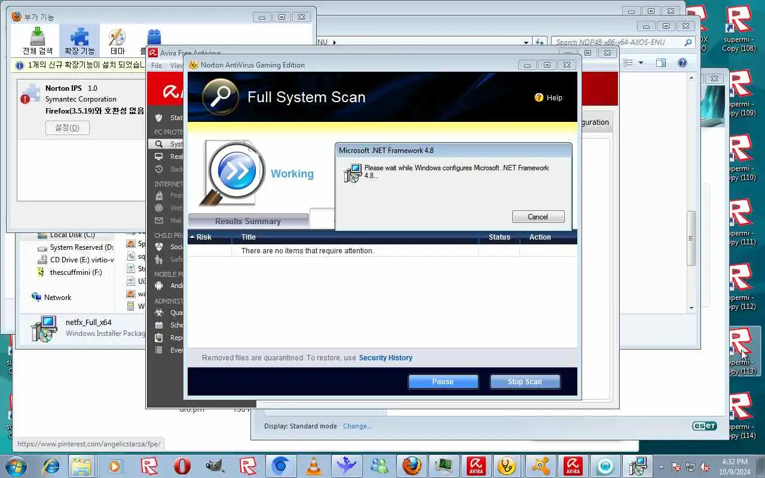Viewport: 765px width, 478px height.
Task: Switch to the Results Summary tab
Action: 248,221
